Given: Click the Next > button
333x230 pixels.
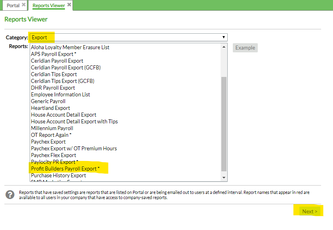Looking at the screenshot, I should pyautogui.click(x=310, y=211).
